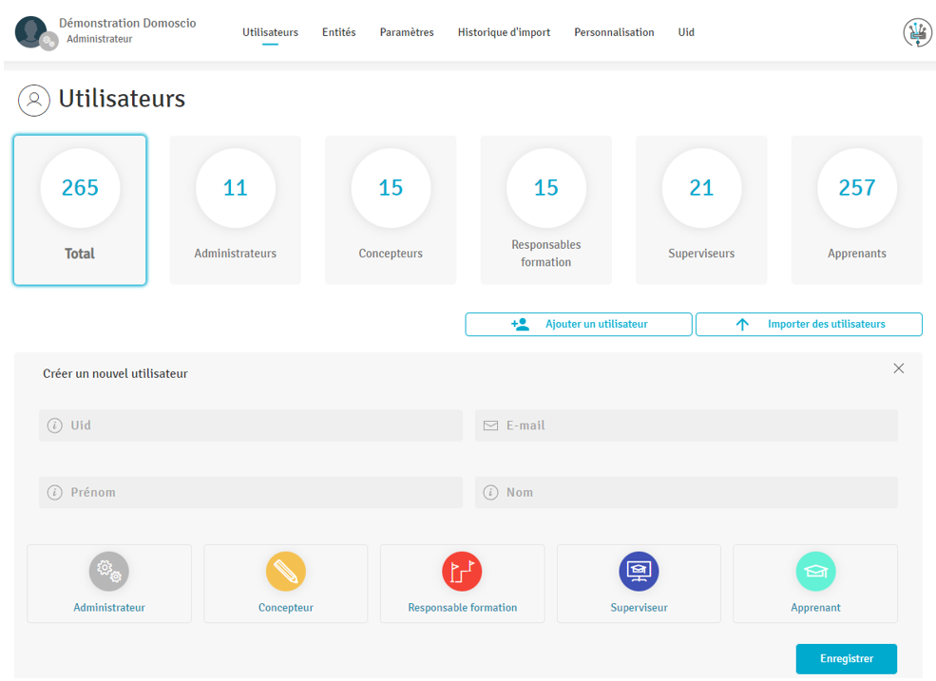
Task: Filter users by the Total card
Action: 80,210
